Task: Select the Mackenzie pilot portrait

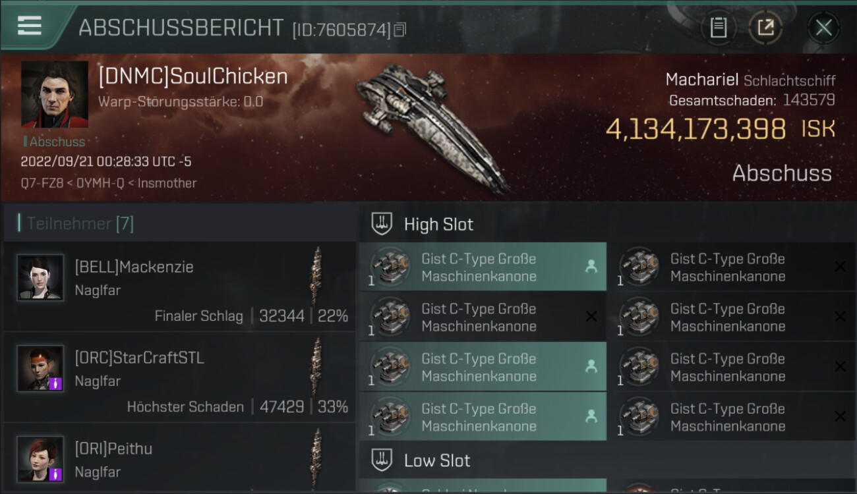Action: click(41, 277)
